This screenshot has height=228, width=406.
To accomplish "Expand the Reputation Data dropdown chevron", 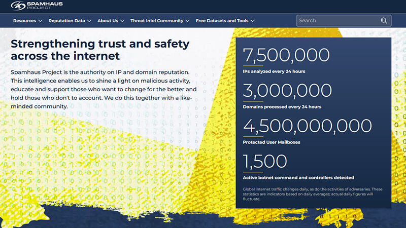I will tap(89, 21).
